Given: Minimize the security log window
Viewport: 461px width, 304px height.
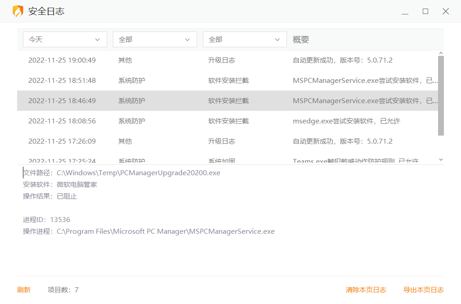Looking at the screenshot, I should click(x=405, y=12).
